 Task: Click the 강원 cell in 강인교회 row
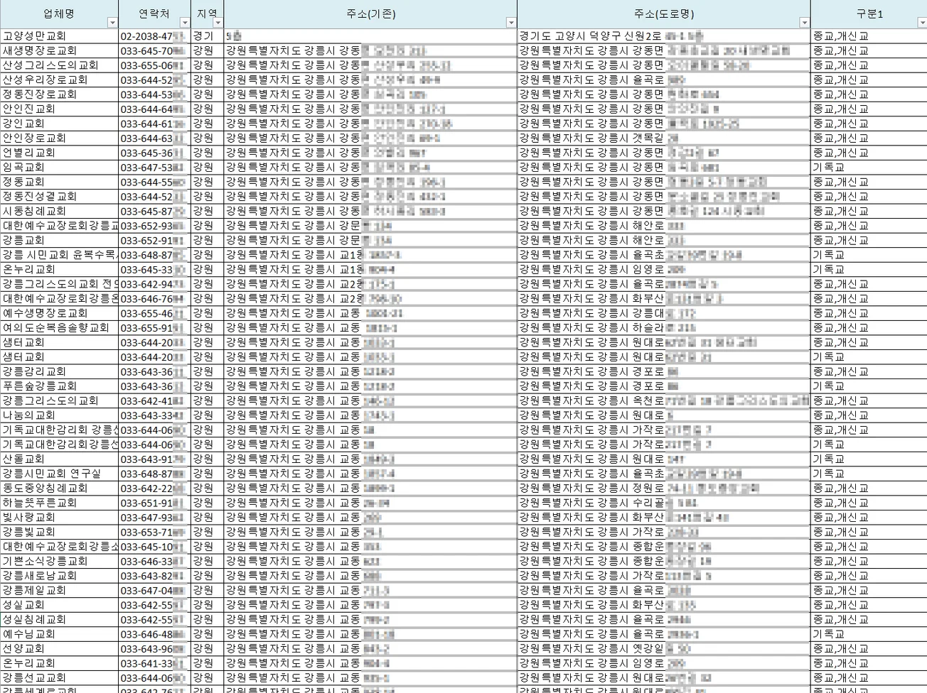click(207, 124)
